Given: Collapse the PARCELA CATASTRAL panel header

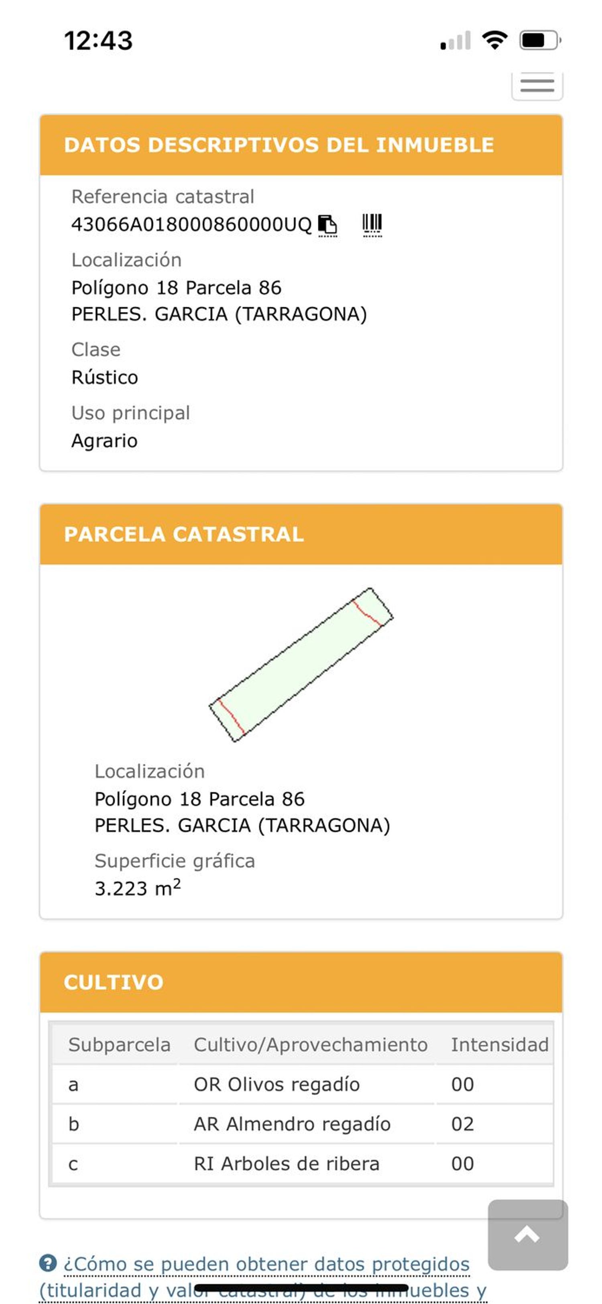Looking at the screenshot, I should [x=301, y=534].
